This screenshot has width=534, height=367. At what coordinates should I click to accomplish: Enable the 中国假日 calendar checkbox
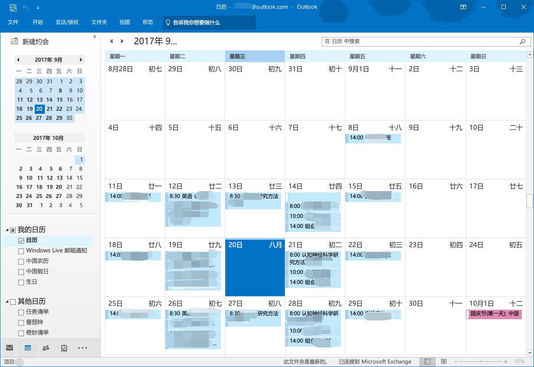pos(21,272)
